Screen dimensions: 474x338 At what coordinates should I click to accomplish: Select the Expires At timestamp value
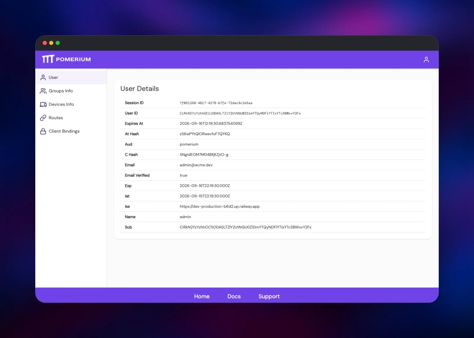pos(211,124)
